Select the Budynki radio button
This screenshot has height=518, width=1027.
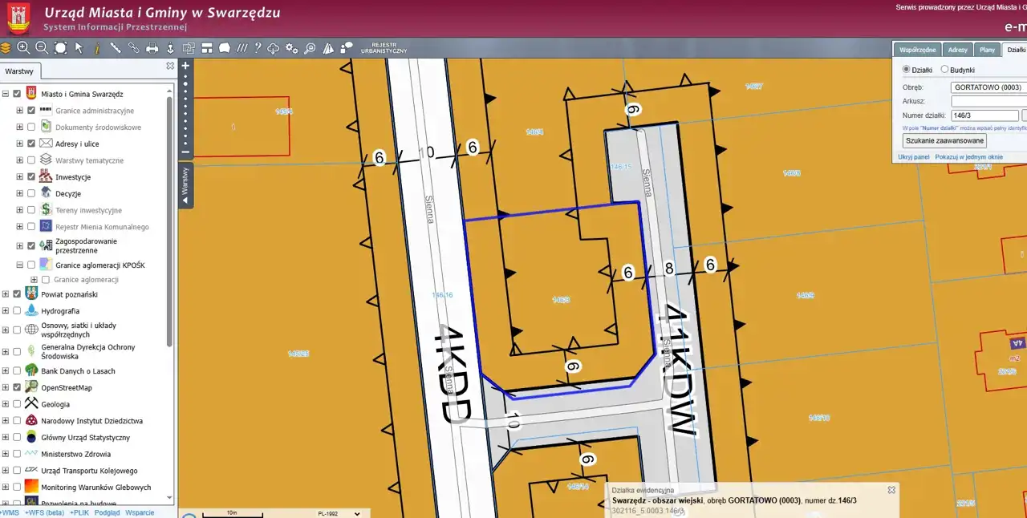[944, 70]
